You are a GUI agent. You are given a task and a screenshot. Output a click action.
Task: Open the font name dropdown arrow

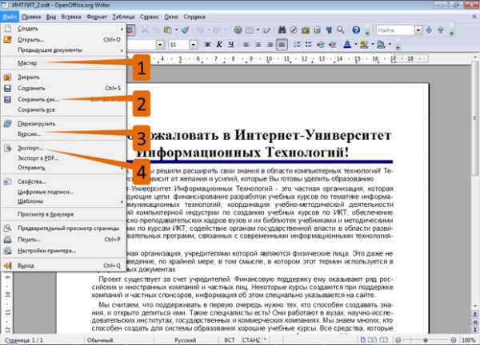tap(160, 45)
